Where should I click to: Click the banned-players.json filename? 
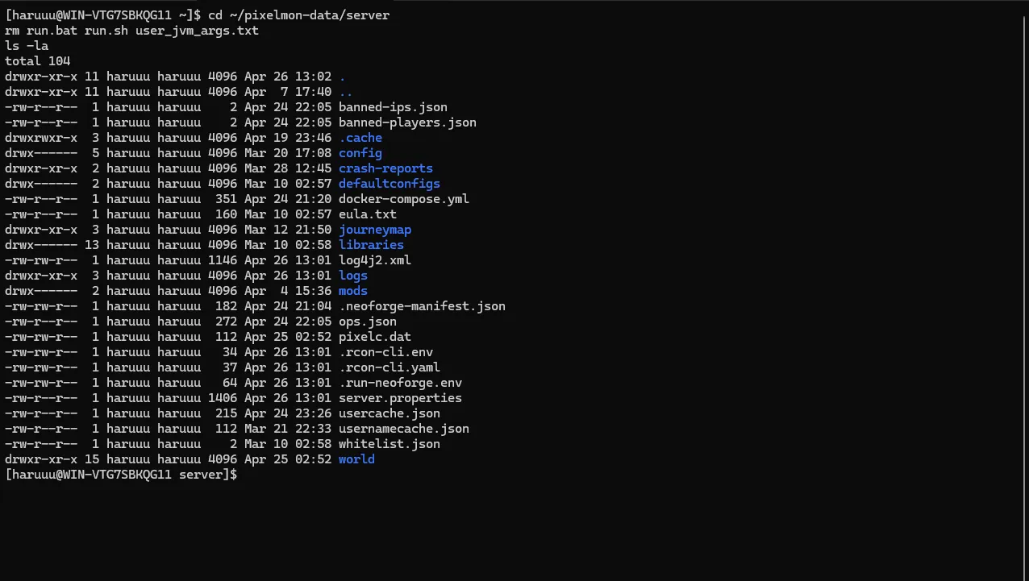click(407, 122)
